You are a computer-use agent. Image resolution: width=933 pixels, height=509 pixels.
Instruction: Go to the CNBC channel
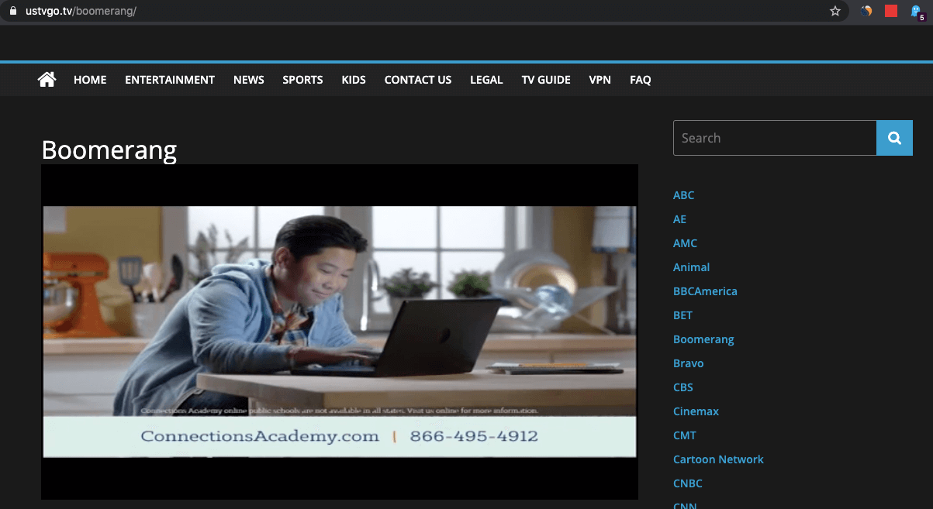(x=688, y=483)
